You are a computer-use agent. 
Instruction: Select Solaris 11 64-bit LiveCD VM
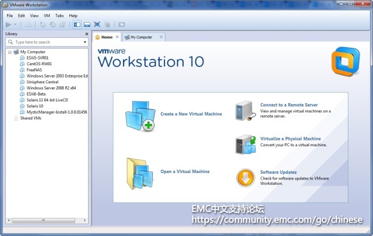47,100
